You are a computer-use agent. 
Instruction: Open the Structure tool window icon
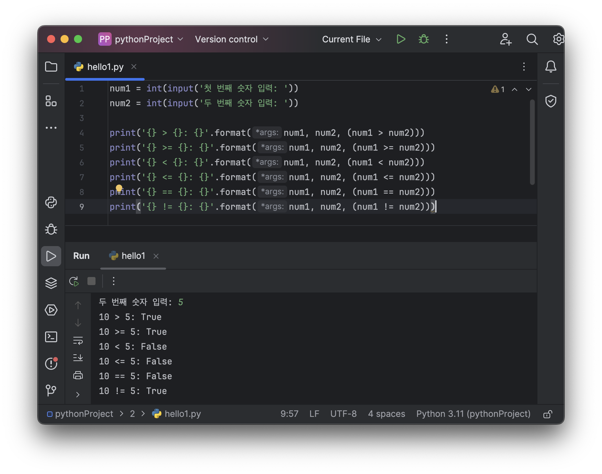pyautogui.click(x=51, y=101)
